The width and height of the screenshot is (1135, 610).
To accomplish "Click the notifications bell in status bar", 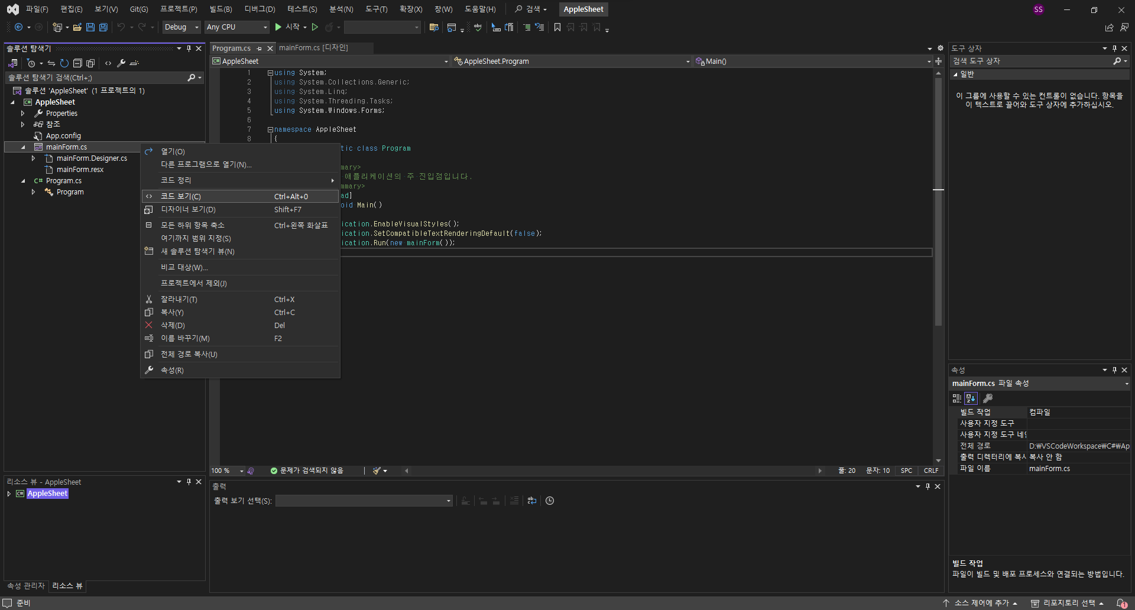I will click(x=1121, y=603).
